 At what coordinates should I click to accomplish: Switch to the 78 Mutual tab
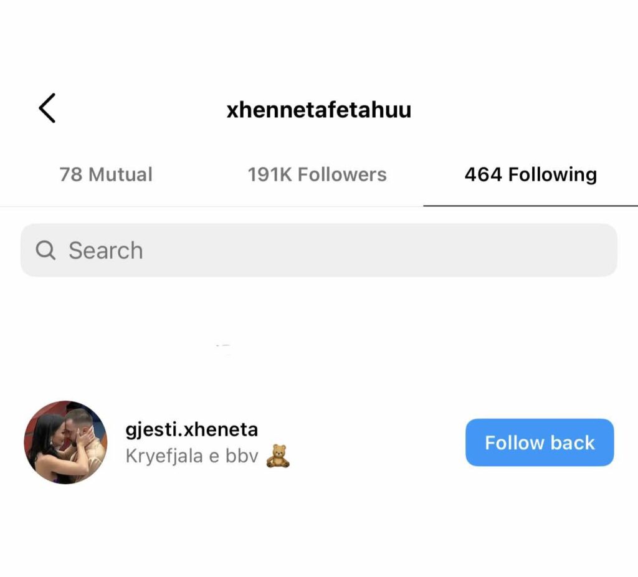[106, 174]
